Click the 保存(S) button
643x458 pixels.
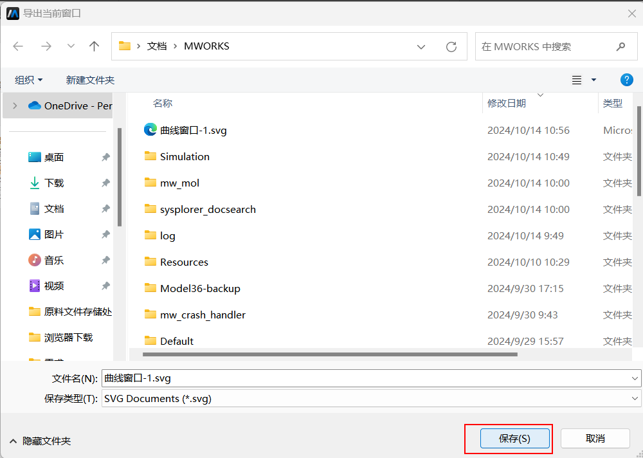[514, 439]
